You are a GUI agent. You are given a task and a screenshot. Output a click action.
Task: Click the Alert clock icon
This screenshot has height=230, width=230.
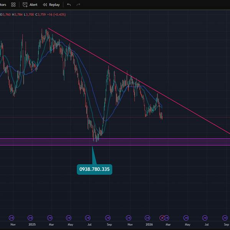(25, 5)
